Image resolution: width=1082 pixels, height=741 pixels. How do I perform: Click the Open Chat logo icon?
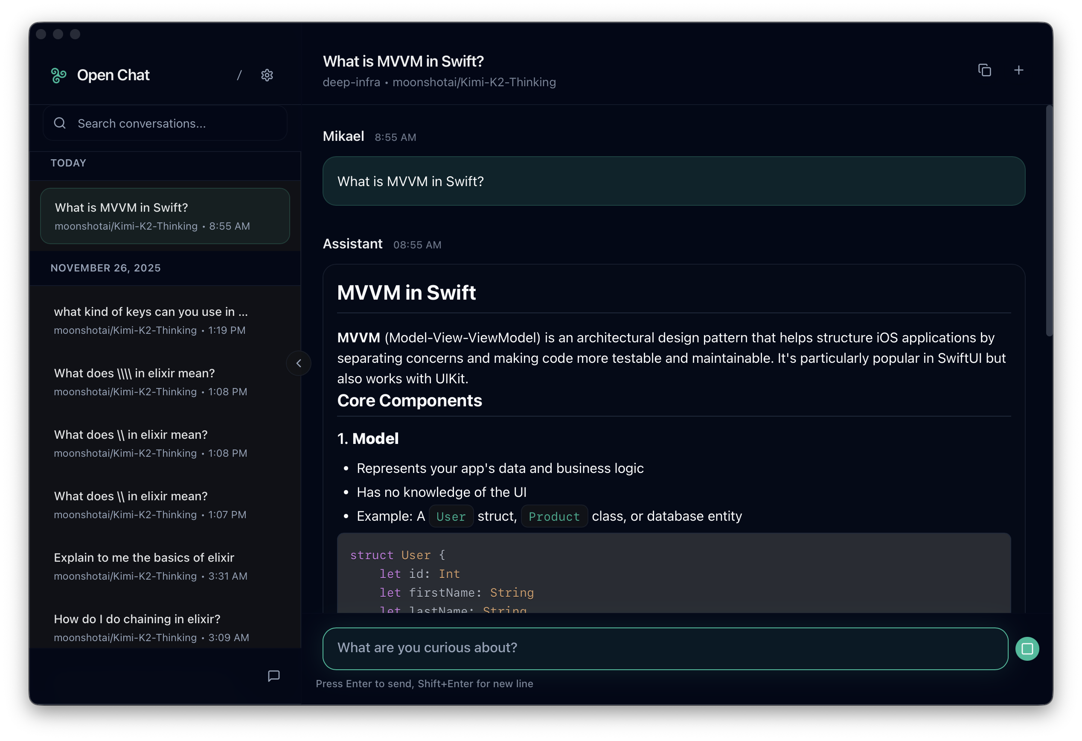(58, 75)
